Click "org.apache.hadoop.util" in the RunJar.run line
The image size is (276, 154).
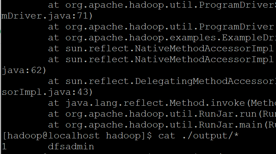(x=129, y=114)
